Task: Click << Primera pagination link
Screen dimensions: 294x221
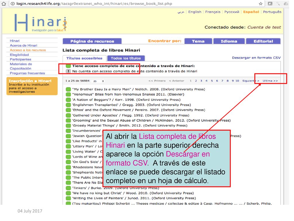Action: [157, 81]
